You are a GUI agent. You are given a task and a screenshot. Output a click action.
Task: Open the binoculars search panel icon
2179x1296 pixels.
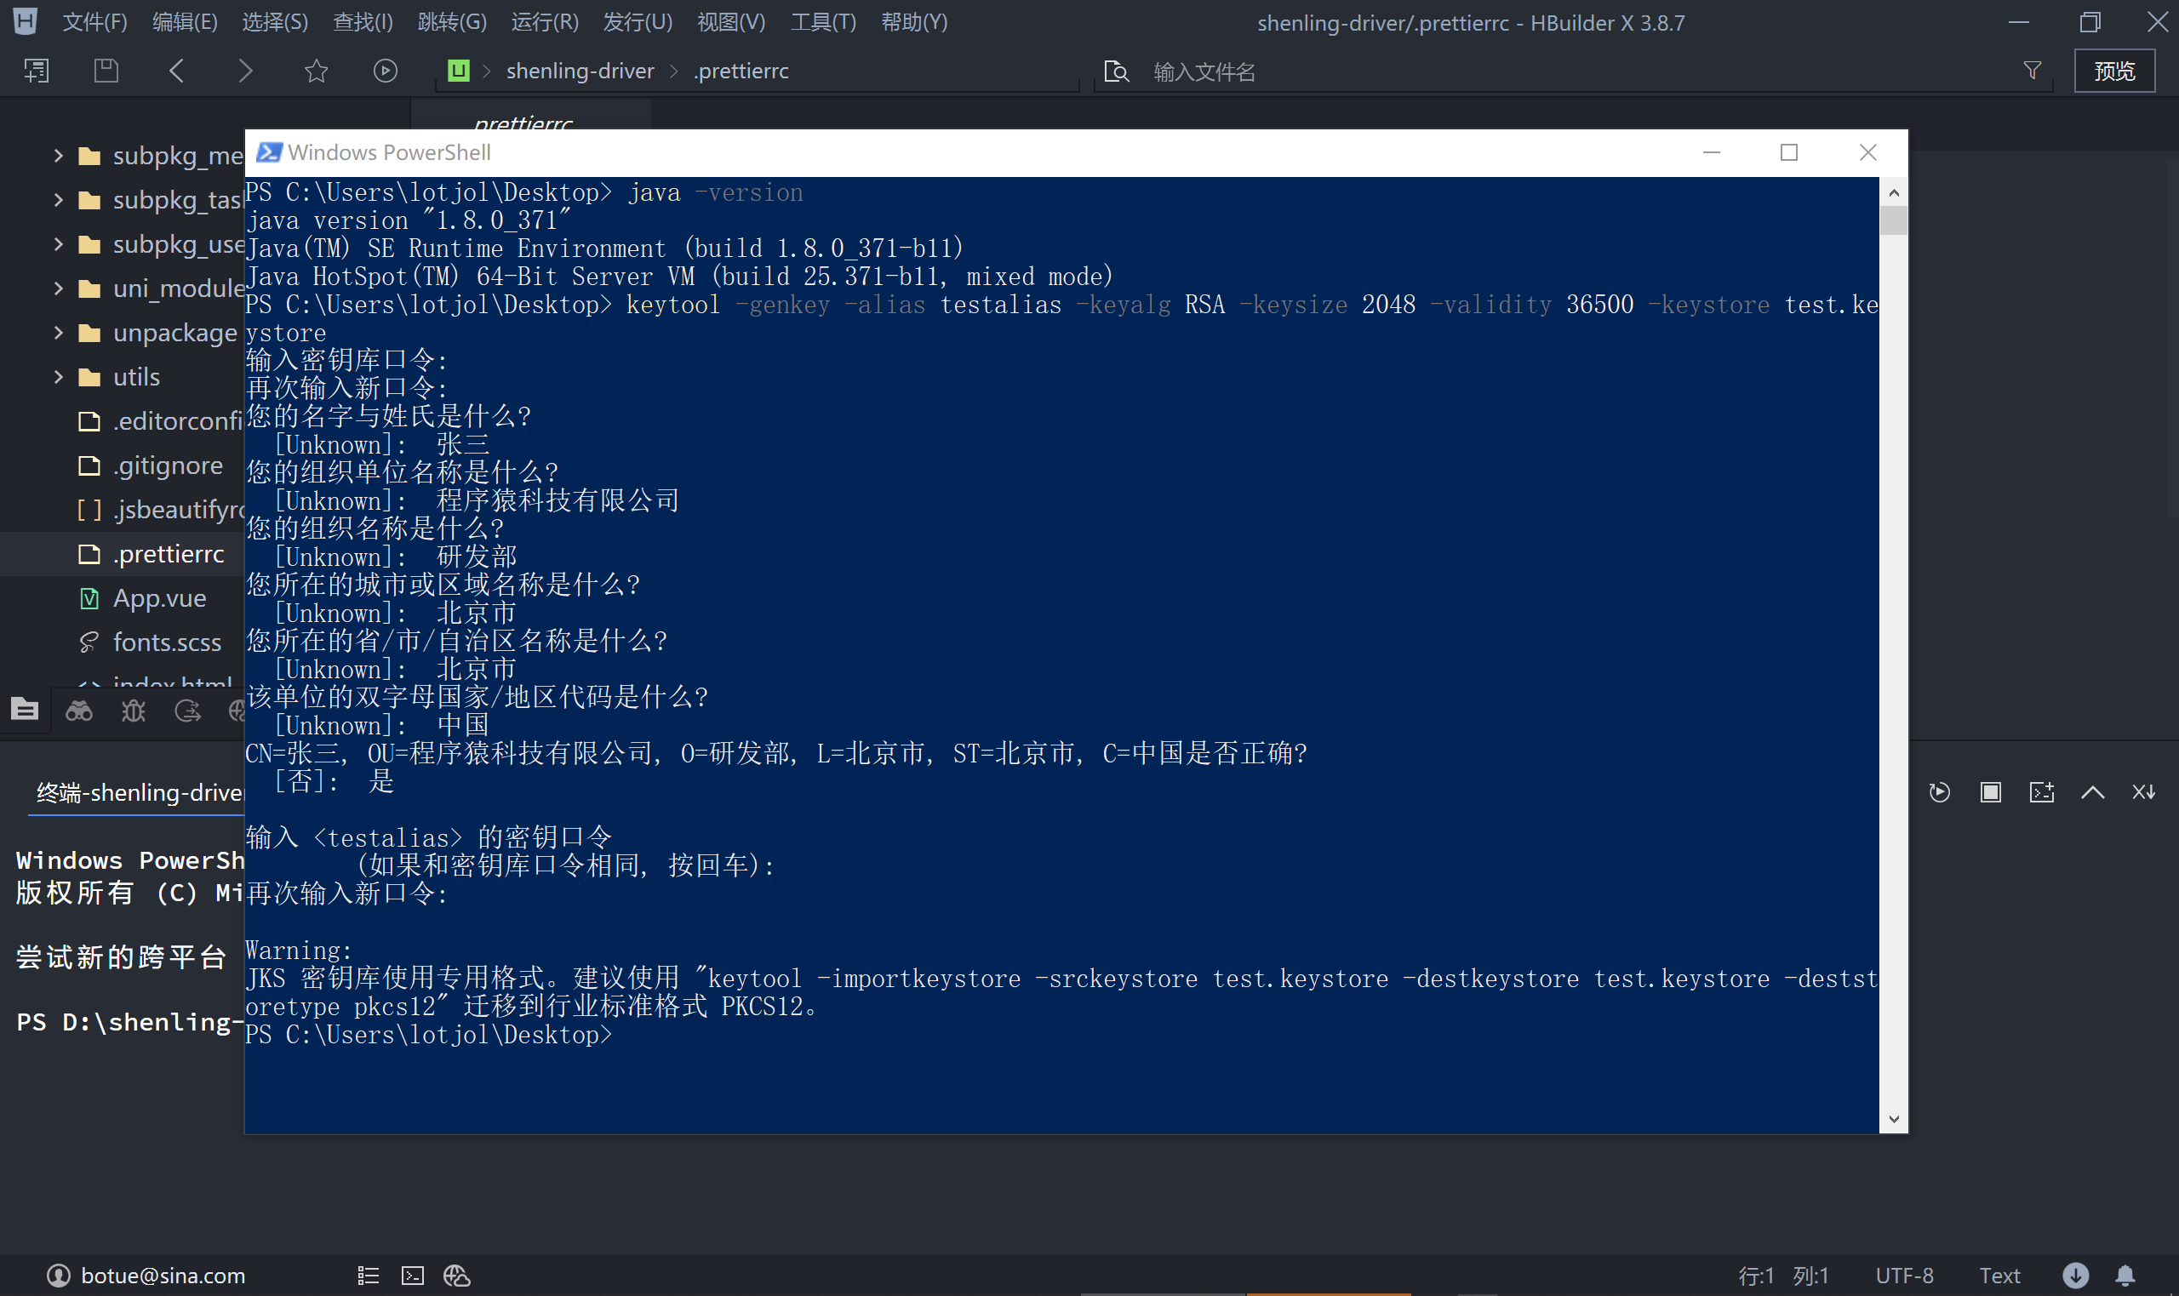79,711
